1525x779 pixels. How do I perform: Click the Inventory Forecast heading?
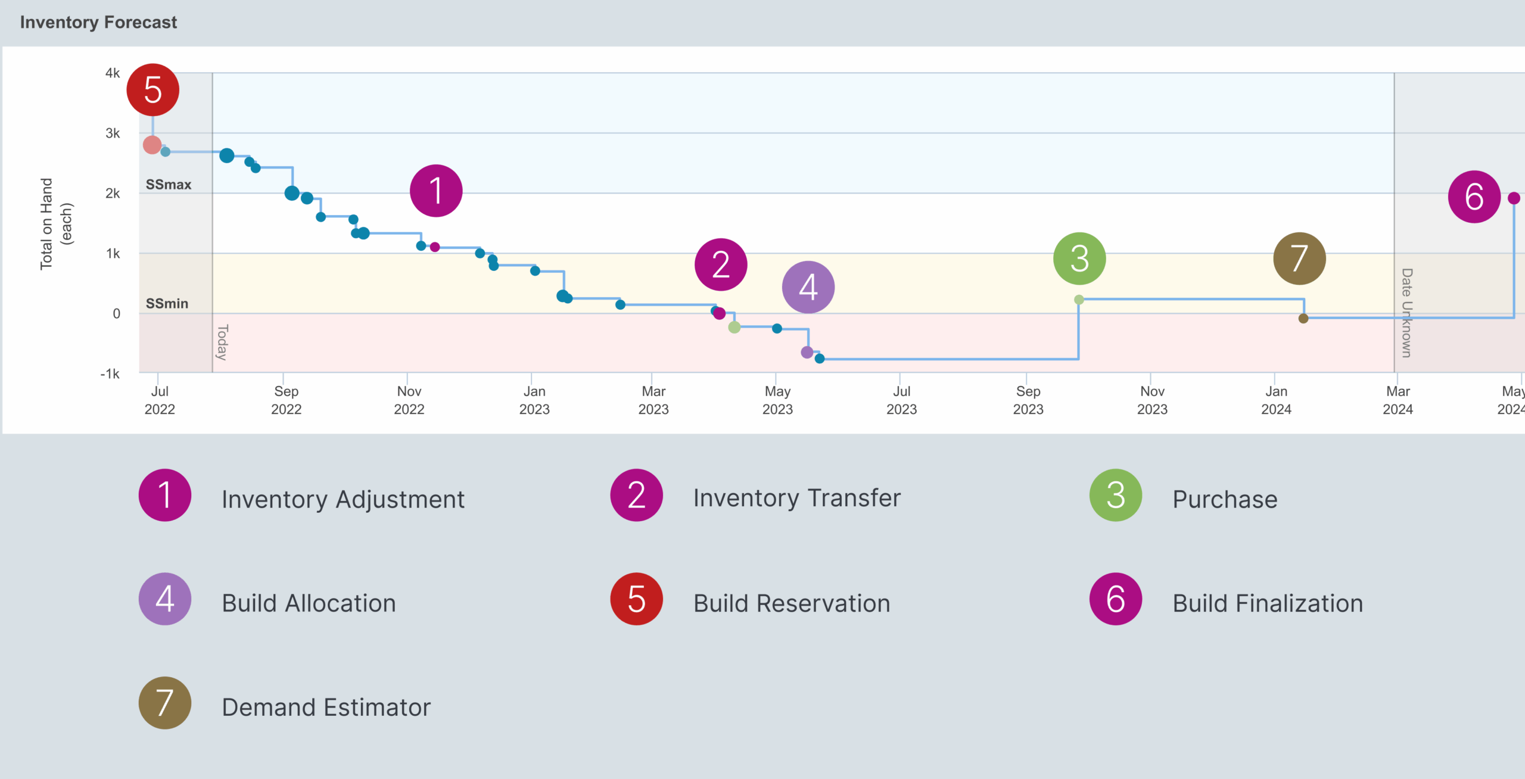click(x=98, y=23)
